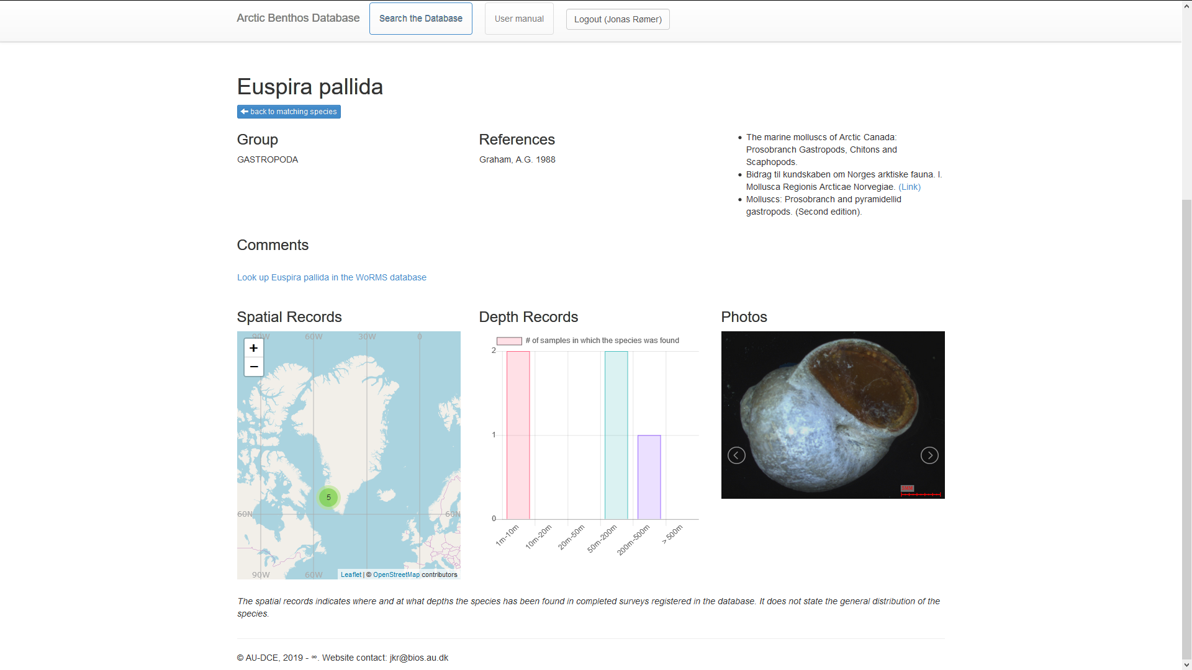Open Search the Database tab
Viewport: 1192px width, 670px height.
420,19
